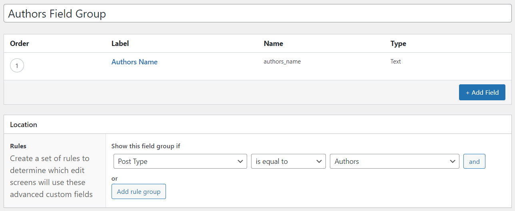This screenshot has height=211, width=515.
Task: Click the Text field type value
Action: click(x=395, y=62)
